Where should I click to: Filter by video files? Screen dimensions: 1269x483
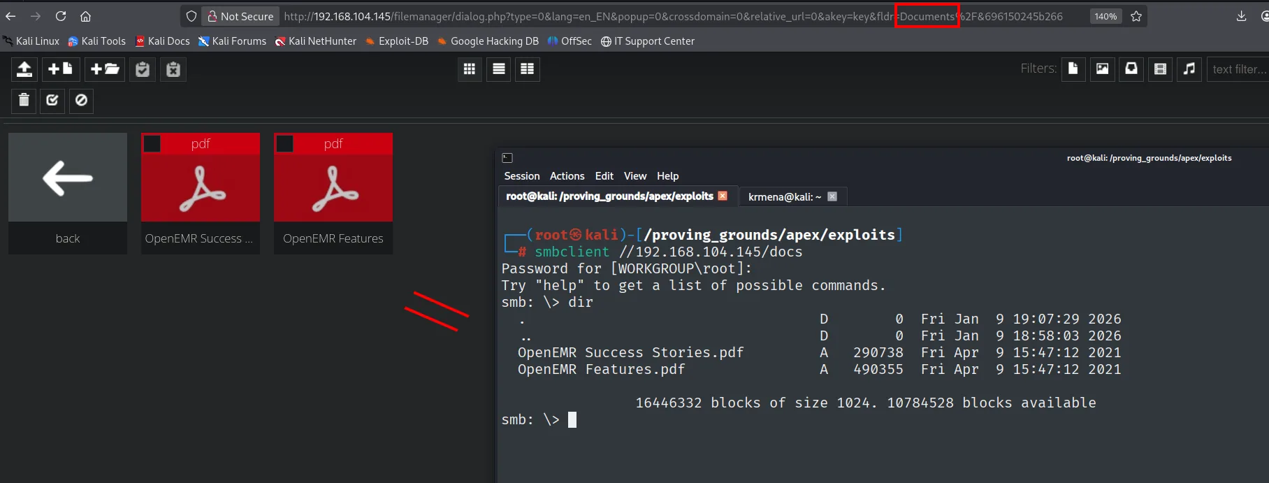[x=1161, y=69]
